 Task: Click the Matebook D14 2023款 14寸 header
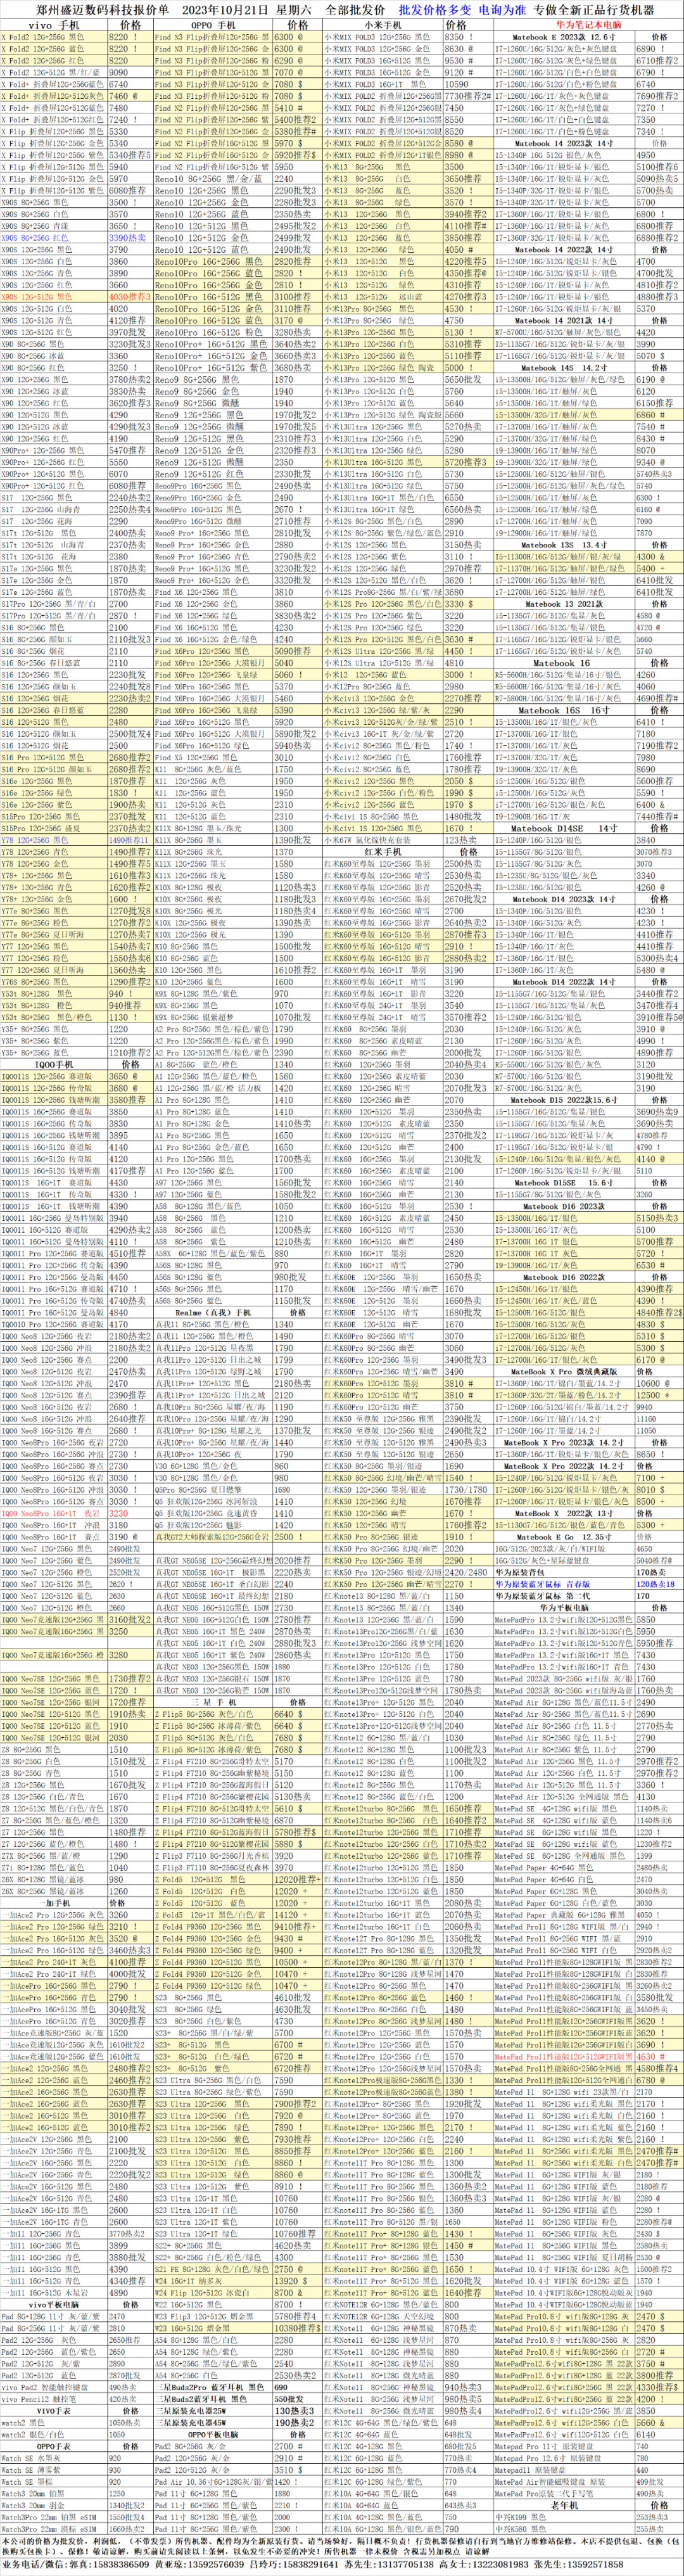(x=564, y=899)
